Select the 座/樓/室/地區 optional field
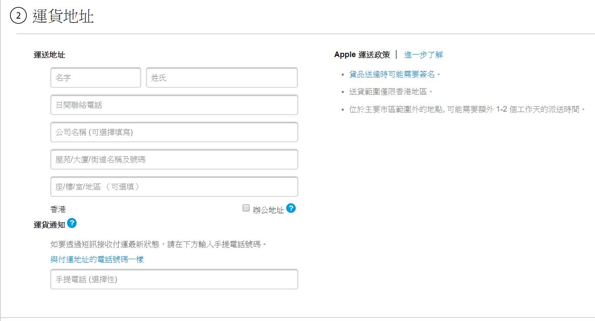 click(173, 186)
